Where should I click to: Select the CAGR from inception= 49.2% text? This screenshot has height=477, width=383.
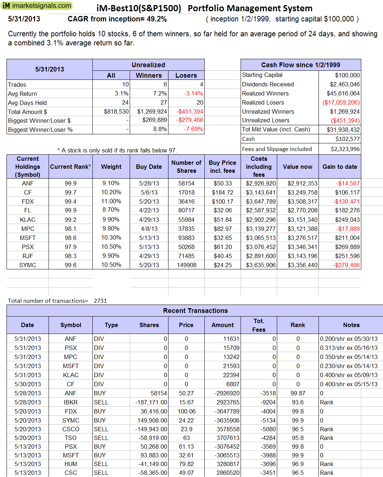(117, 19)
